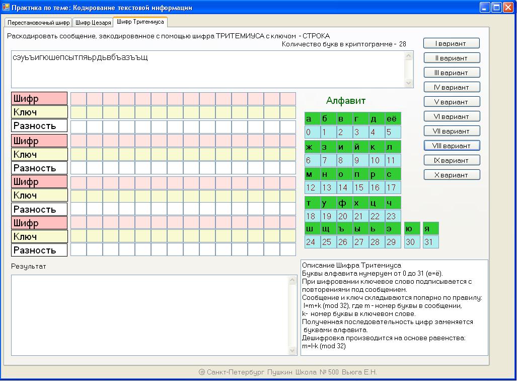Click the I вариант button
The width and height of the screenshot is (517, 381).
(x=452, y=43)
